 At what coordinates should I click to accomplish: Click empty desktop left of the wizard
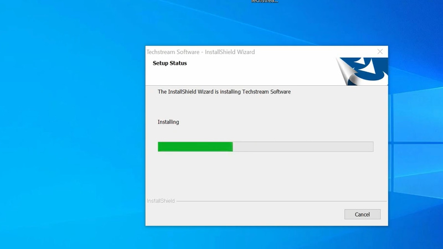point(72,138)
